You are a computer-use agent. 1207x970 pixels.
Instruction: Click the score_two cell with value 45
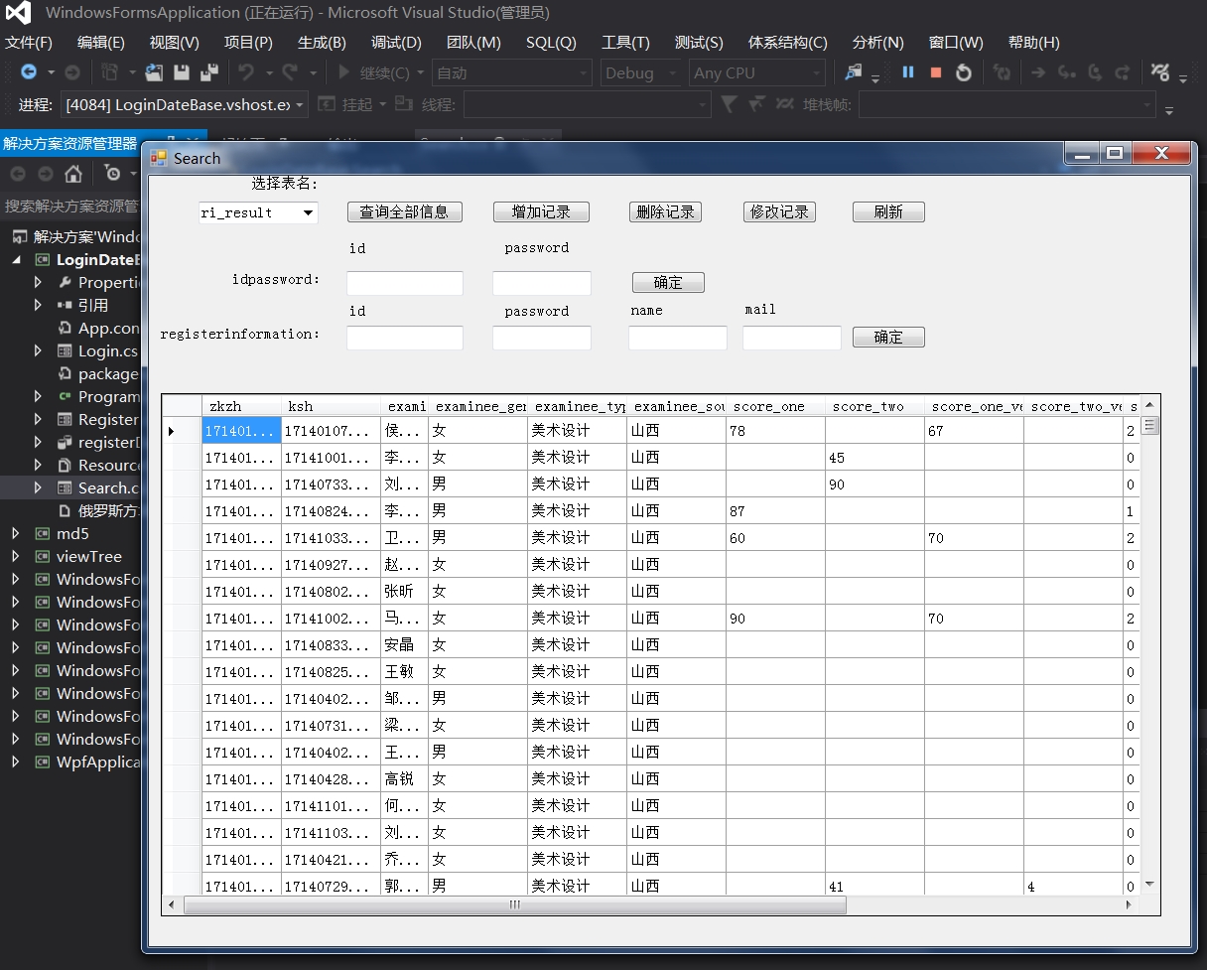[874, 458]
